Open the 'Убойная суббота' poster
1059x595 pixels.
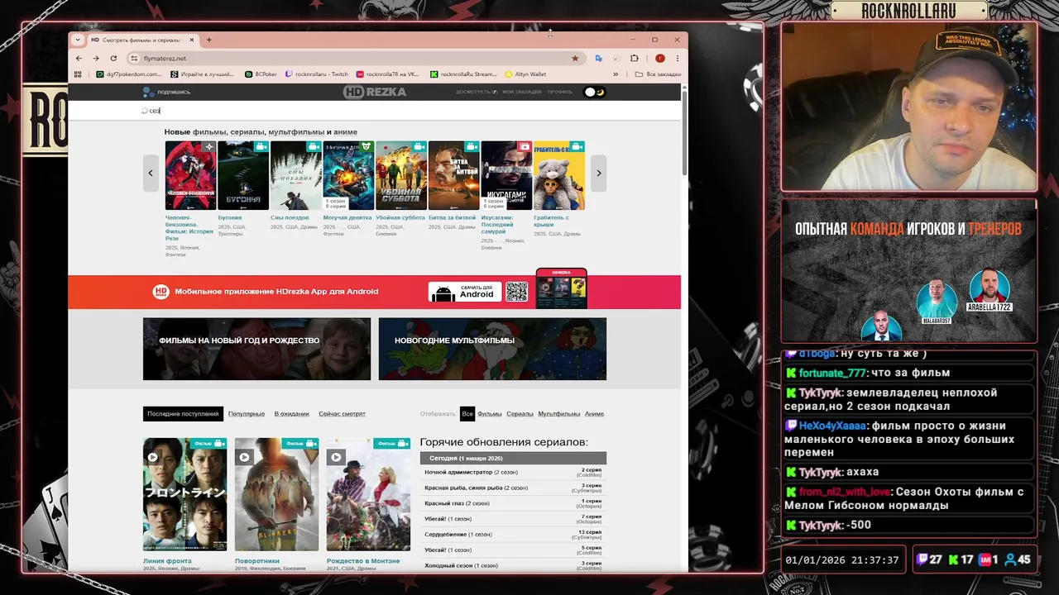pos(401,175)
